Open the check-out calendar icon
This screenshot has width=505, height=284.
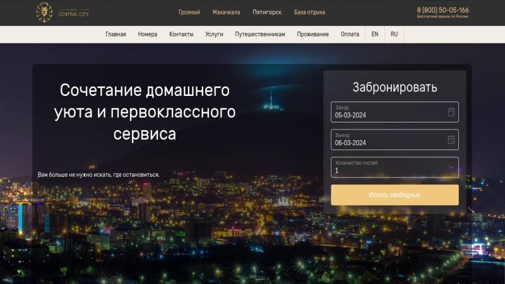click(x=451, y=139)
